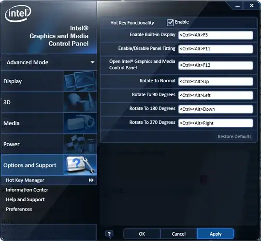Image resolution: width=261 pixels, height=241 pixels.
Task: Toggle Hot Key Functionality Enable checkbox
Action: tap(170, 22)
